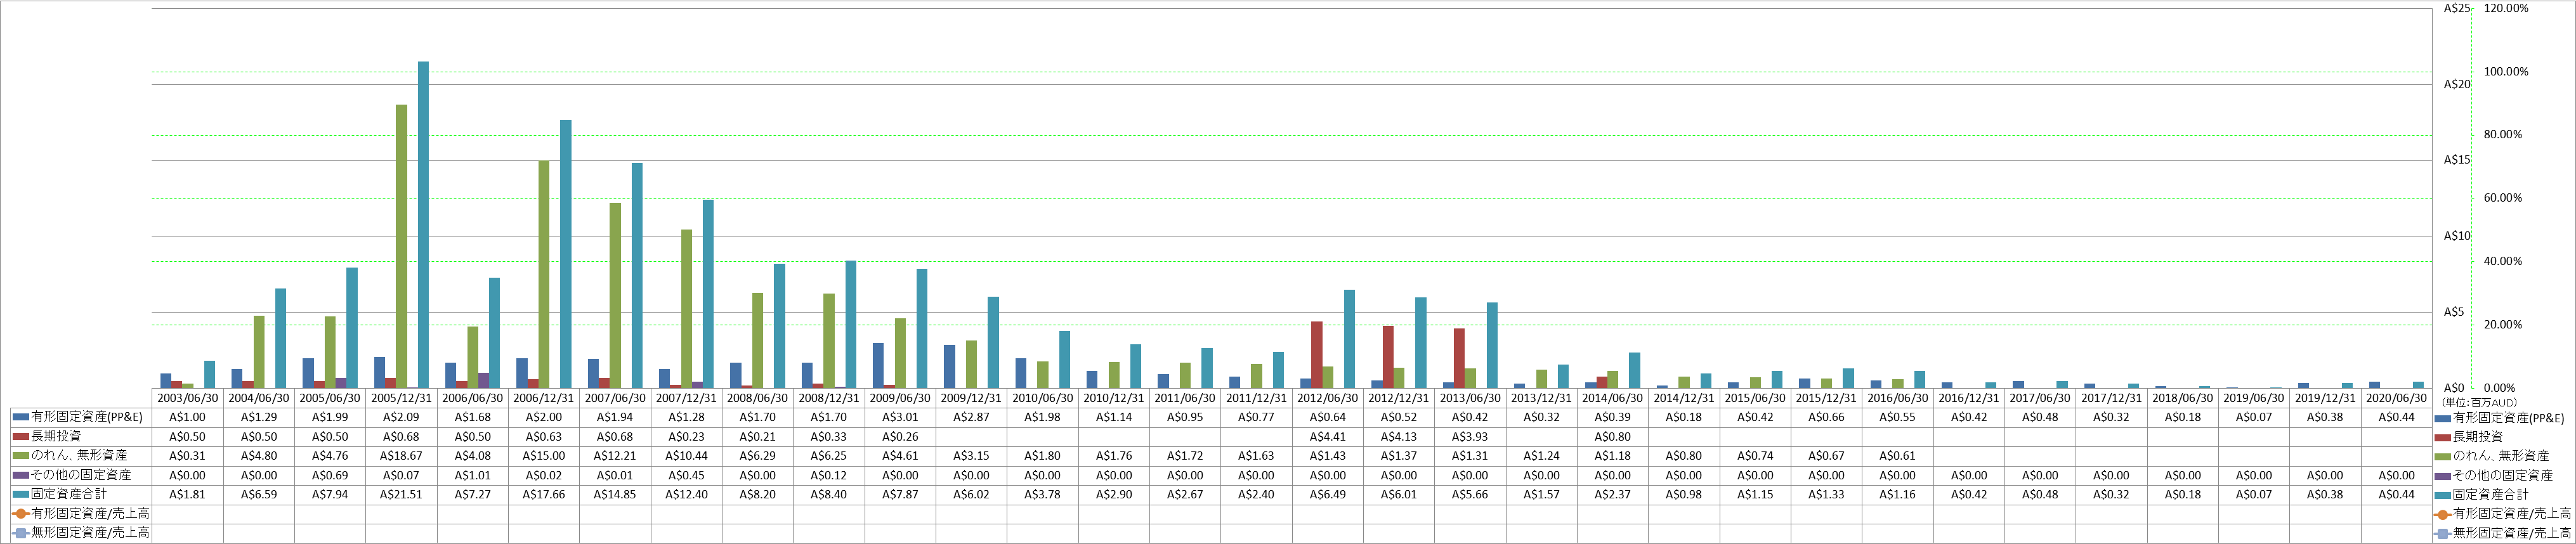Select the 有形固定資産/売上高 label in the right-side legend
This screenshot has width=2576, height=544.
(x=2512, y=513)
